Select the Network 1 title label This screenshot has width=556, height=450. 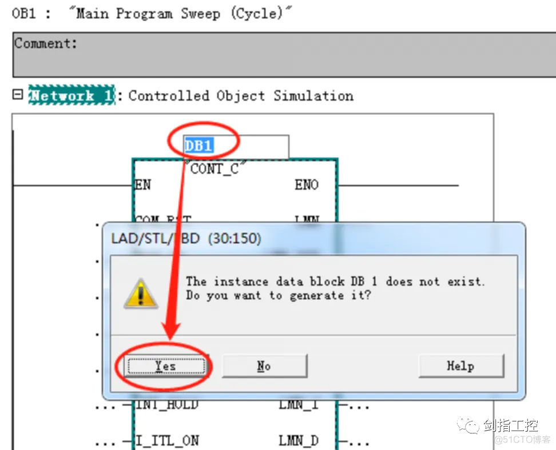click(x=72, y=95)
